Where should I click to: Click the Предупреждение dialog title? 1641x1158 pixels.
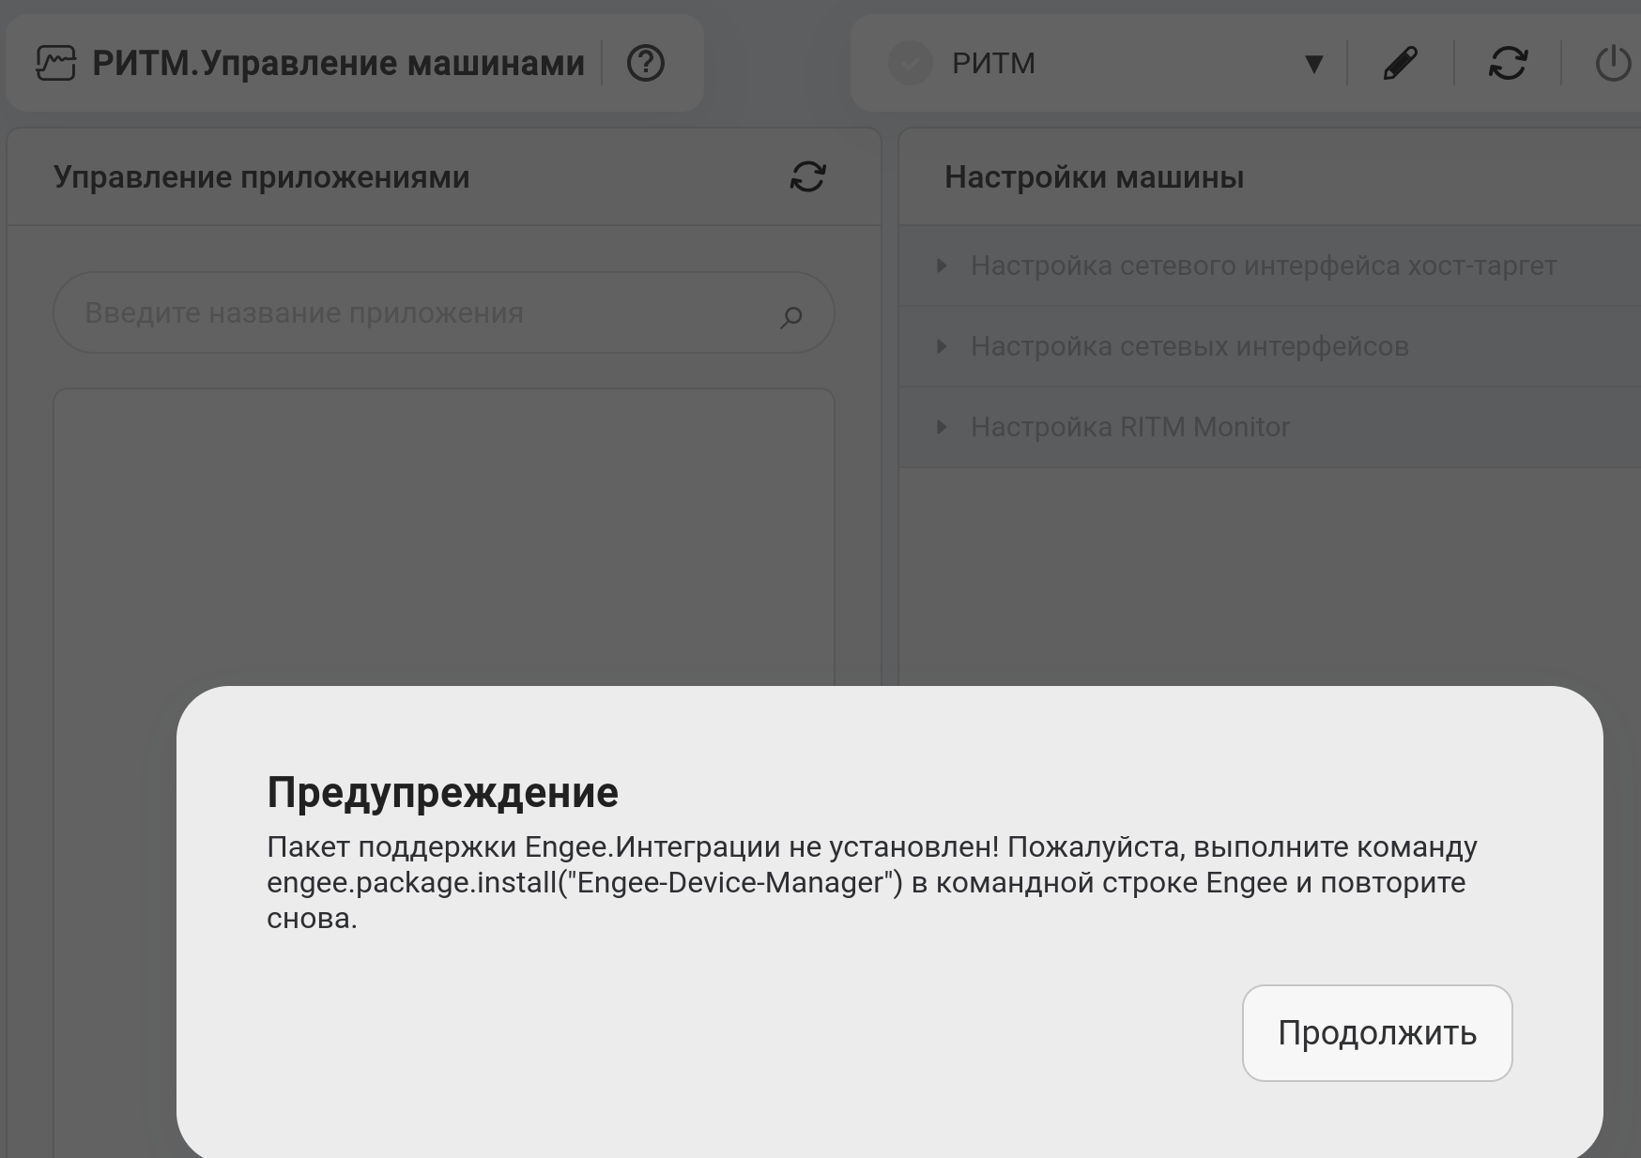coord(442,792)
